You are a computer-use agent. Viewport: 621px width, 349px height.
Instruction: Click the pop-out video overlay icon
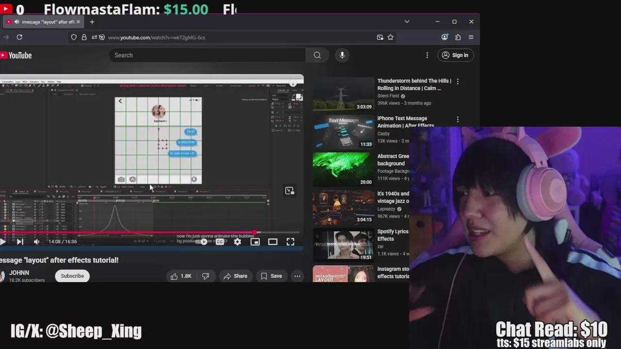290,190
